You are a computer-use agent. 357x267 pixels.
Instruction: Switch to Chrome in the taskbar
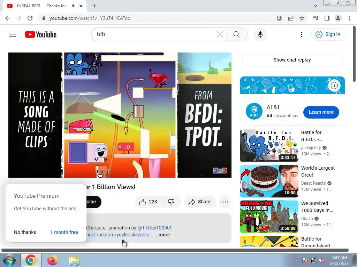31,260
